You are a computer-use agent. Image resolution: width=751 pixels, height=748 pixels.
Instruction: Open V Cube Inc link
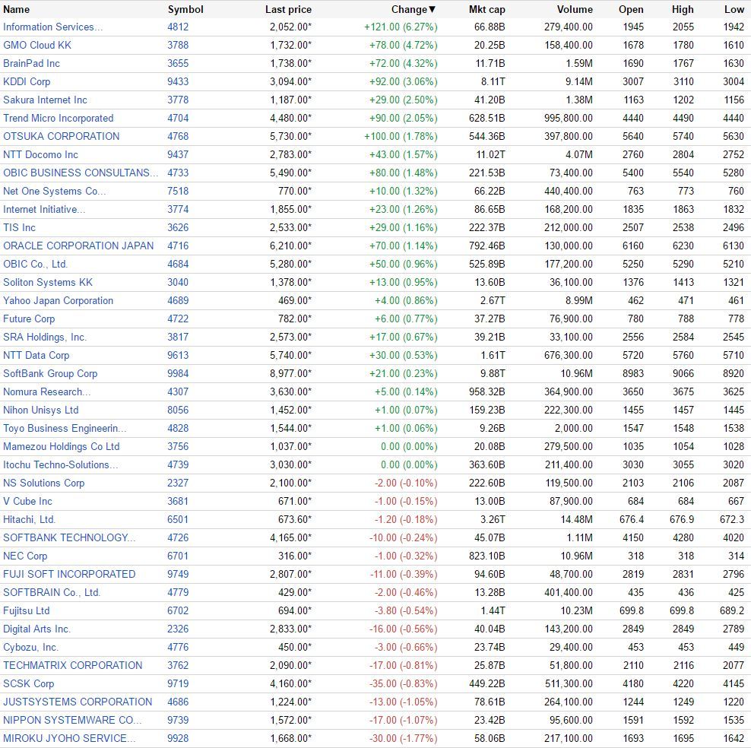[27, 501]
